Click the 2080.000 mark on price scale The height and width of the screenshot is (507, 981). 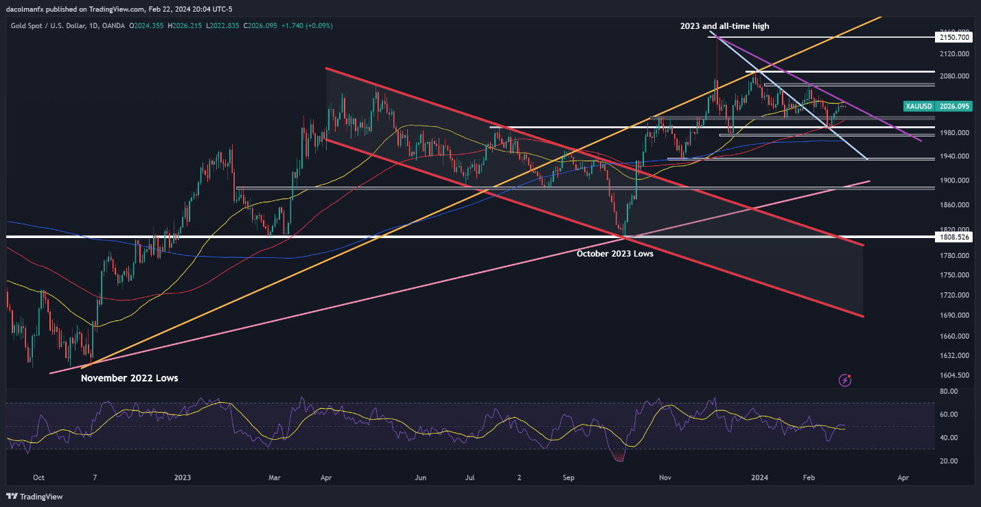[x=954, y=76]
